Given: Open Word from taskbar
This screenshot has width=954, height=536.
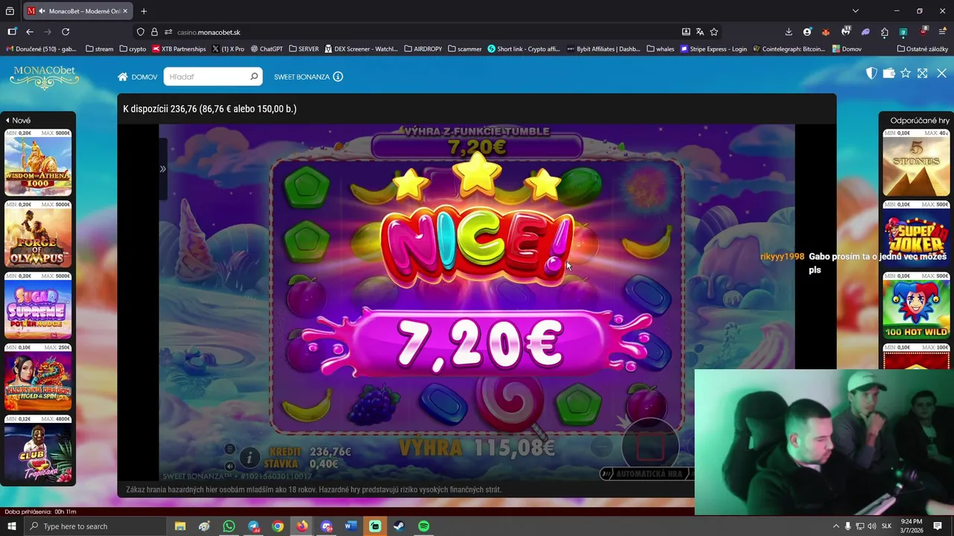Looking at the screenshot, I should coord(350,526).
